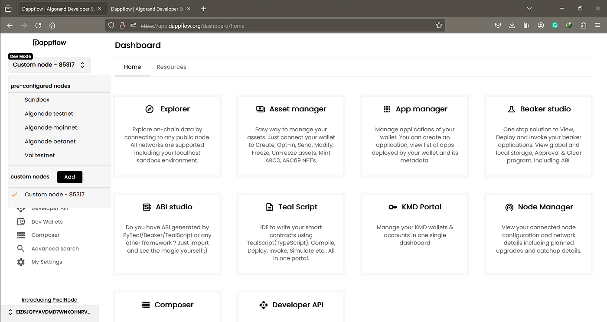This screenshot has height=322, width=607.
Task: Click the KMD Portal key icon
Action: click(393, 207)
